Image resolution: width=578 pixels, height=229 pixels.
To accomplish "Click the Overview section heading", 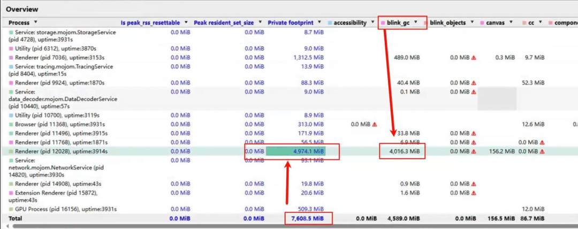I will coord(22,9).
